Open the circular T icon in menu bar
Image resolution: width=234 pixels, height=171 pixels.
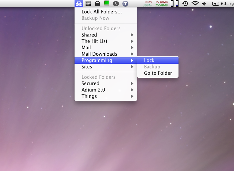(125, 4)
